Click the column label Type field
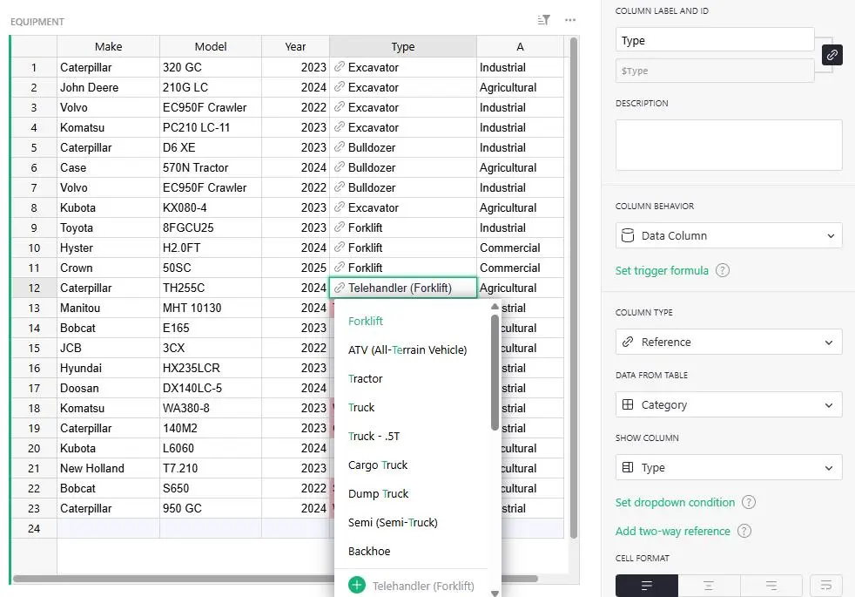This screenshot has height=597, width=855. (x=715, y=40)
